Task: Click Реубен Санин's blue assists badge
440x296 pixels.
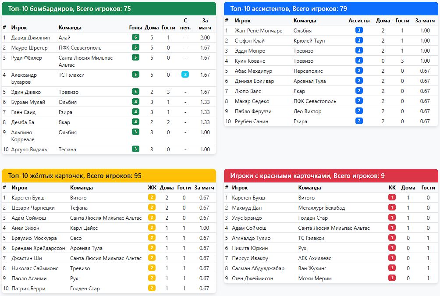Action: point(359,121)
